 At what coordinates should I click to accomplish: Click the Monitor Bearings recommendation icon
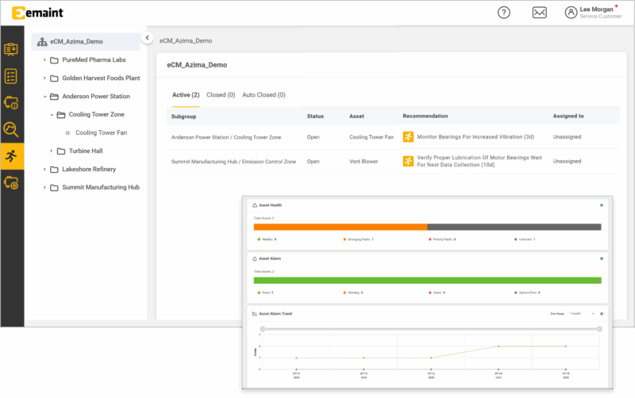click(408, 137)
